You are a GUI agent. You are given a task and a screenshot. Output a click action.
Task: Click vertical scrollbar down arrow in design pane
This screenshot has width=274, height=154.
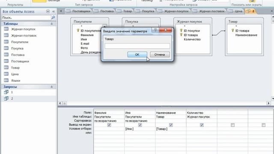point(273,98)
